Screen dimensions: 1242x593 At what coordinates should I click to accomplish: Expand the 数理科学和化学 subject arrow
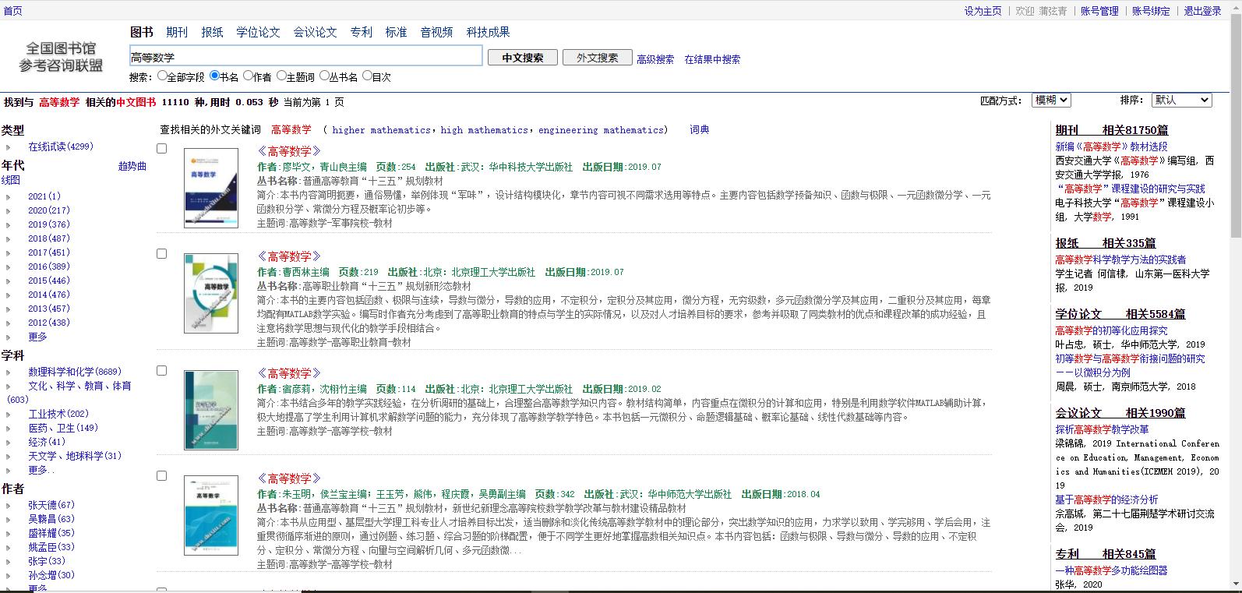click(x=9, y=372)
